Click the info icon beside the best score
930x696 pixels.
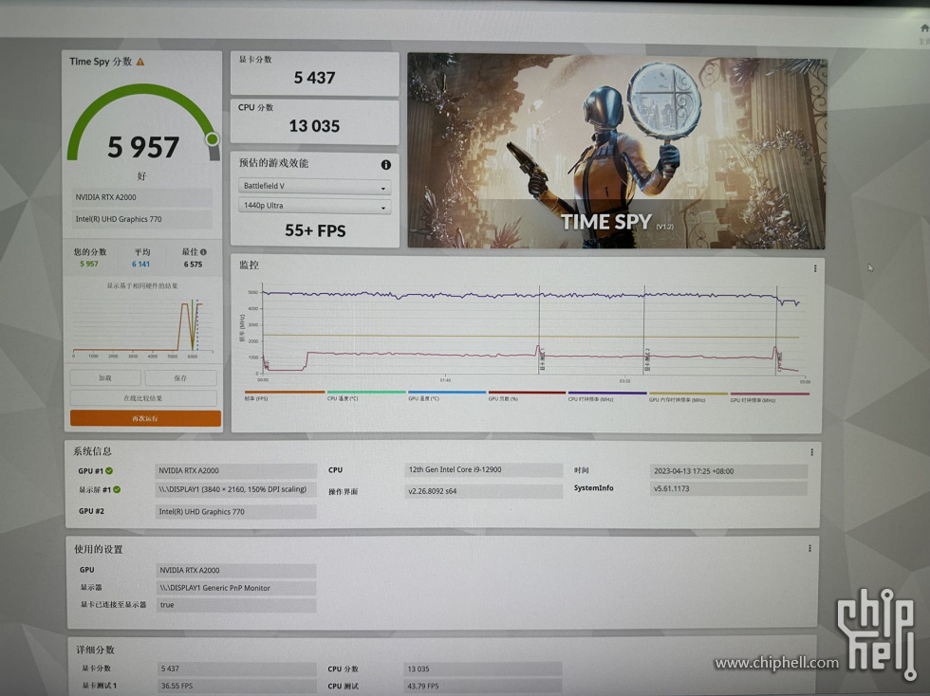[203, 252]
